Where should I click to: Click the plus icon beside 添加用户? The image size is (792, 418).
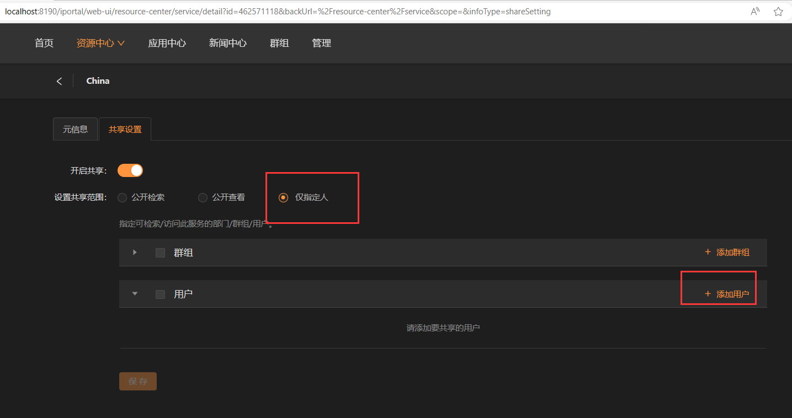708,293
